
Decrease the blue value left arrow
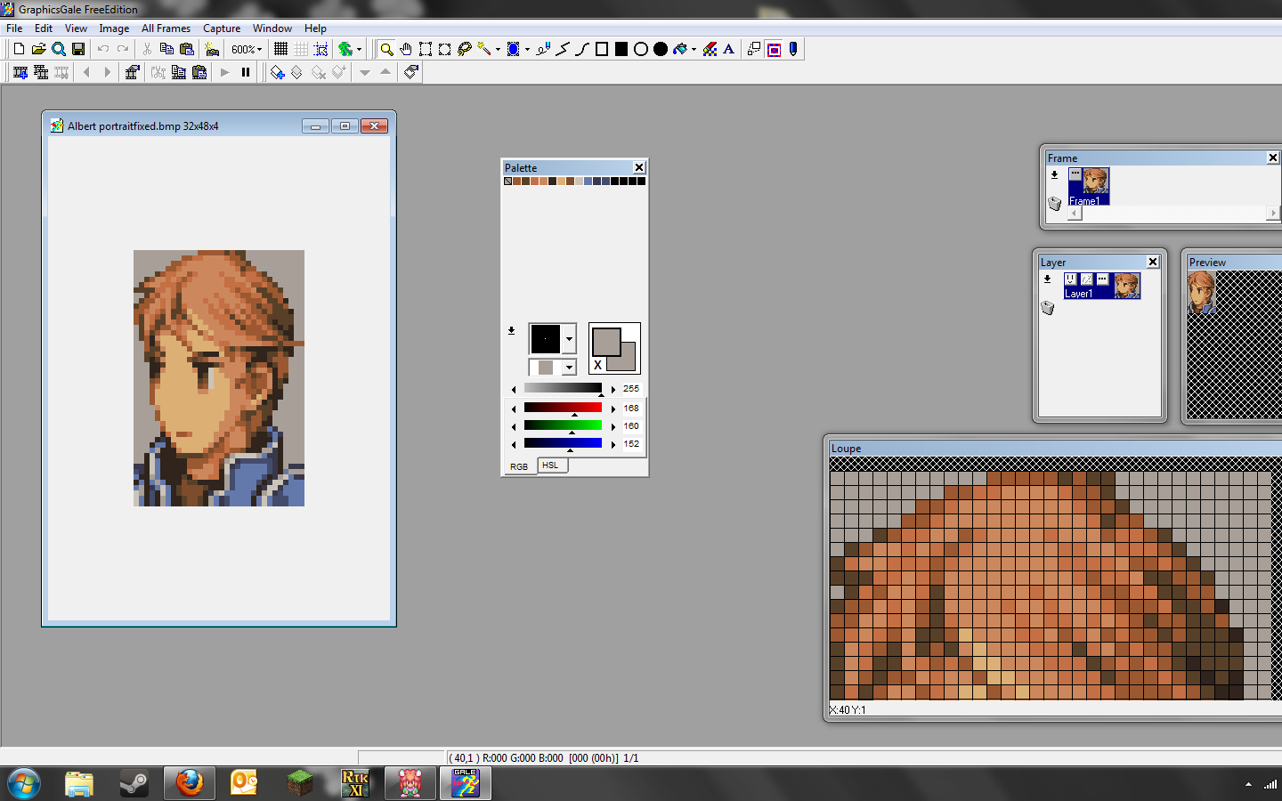(x=514, y=444)
